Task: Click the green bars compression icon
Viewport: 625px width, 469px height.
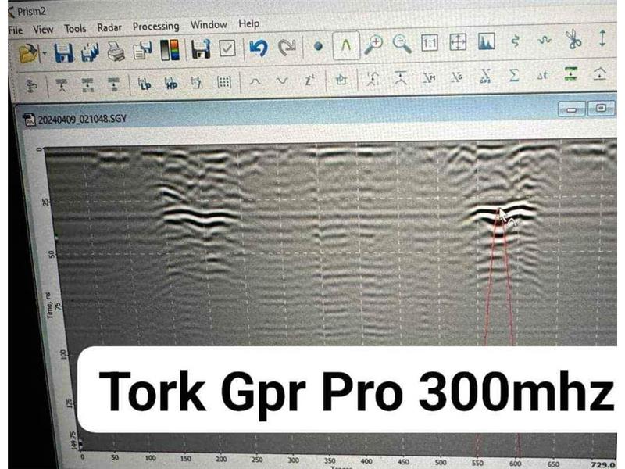Action: 571,73
